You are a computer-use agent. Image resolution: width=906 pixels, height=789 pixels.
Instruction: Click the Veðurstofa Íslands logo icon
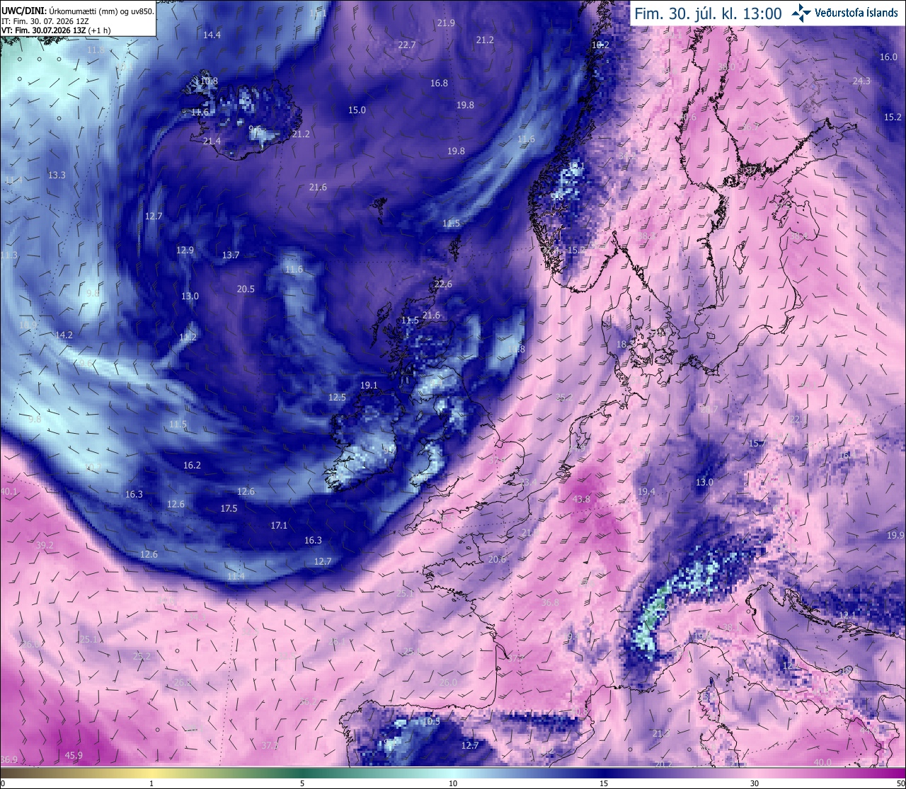[802, 12]
